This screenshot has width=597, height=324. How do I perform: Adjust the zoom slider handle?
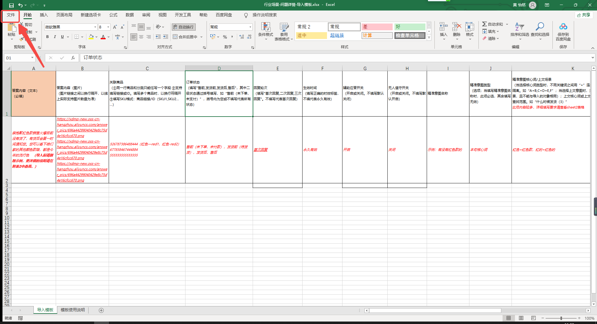coord(561,318)
